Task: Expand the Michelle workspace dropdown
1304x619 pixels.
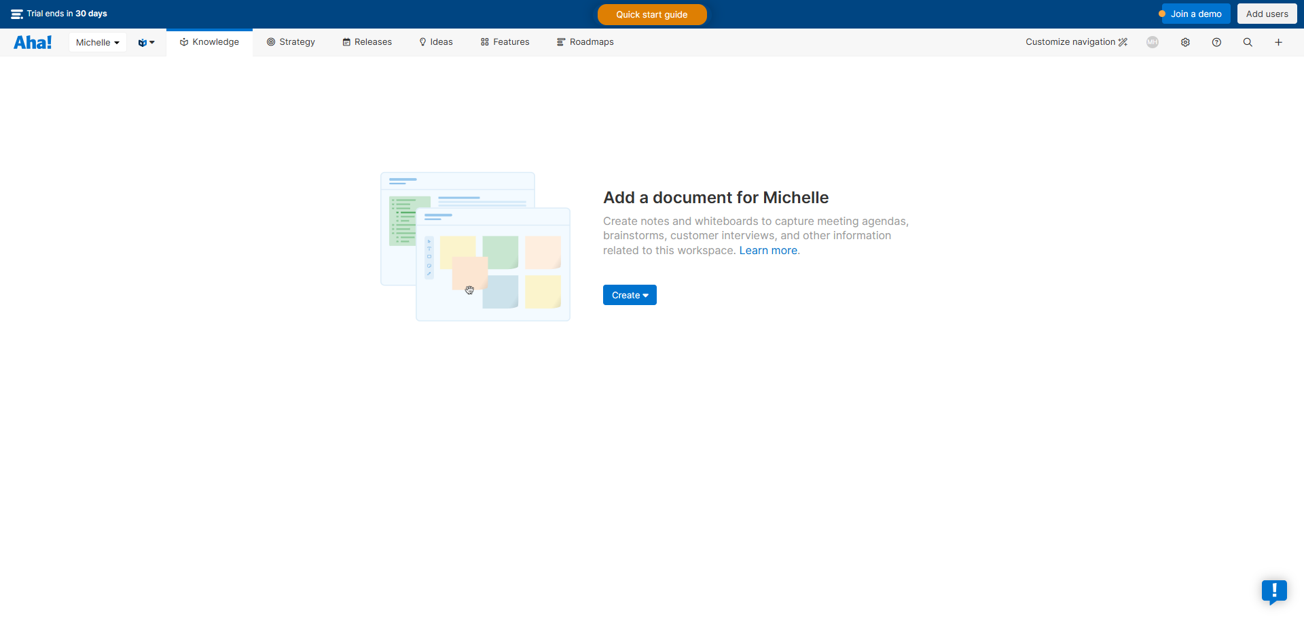Action: (x=97, y=42)
